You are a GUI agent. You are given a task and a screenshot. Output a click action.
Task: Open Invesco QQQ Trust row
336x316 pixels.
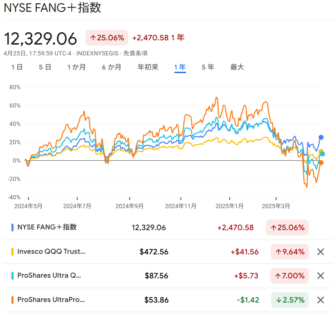[x=168, y=252]
